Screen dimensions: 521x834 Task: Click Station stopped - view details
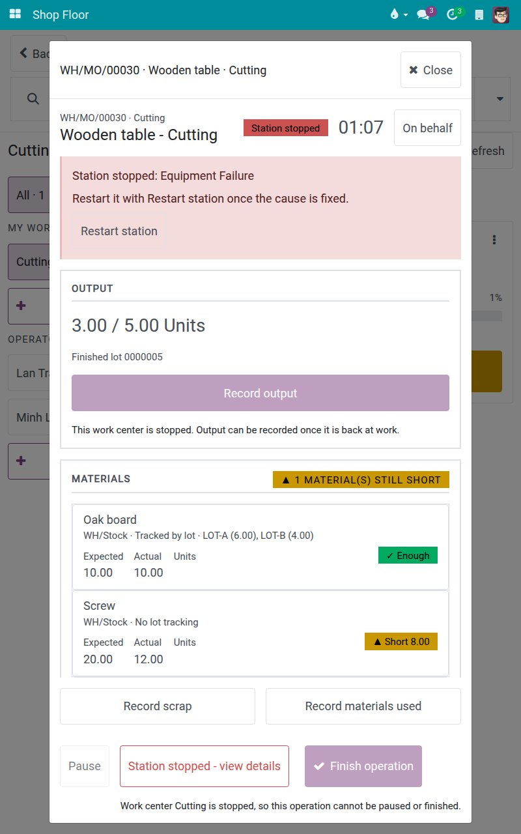tap(204, 766)
